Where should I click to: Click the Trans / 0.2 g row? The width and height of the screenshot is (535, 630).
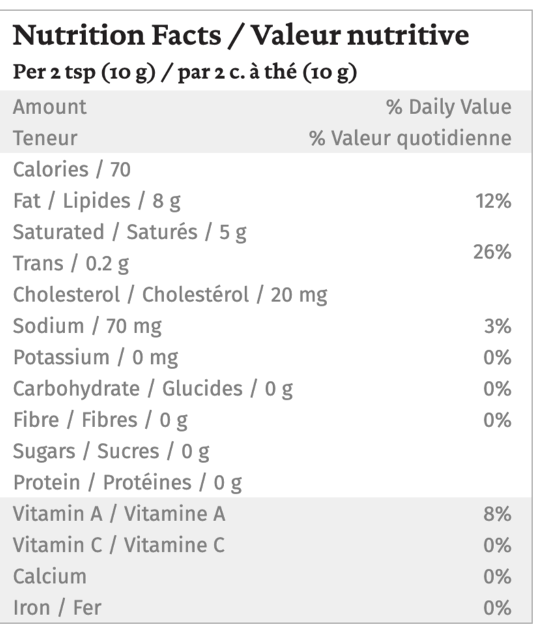(71, 263)
